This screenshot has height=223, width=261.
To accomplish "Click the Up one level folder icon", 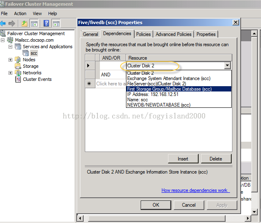I will coord(24,23).
